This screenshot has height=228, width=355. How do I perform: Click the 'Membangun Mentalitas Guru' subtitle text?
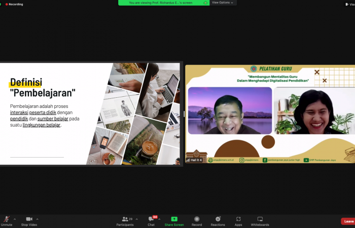coord(273,77)
